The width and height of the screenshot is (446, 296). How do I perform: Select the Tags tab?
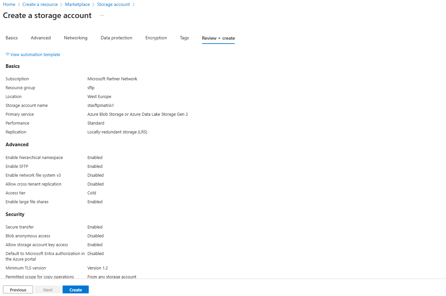[x=184, y=38]
